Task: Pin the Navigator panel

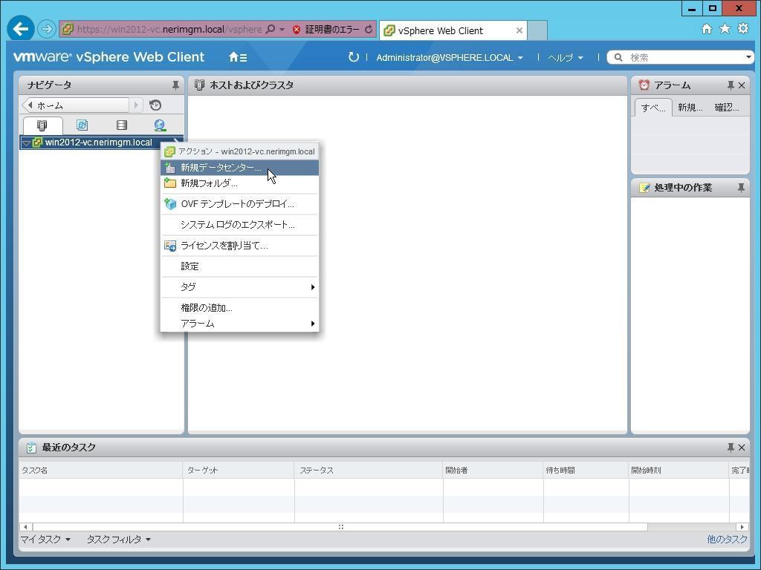Action: [x=175, y=85]
